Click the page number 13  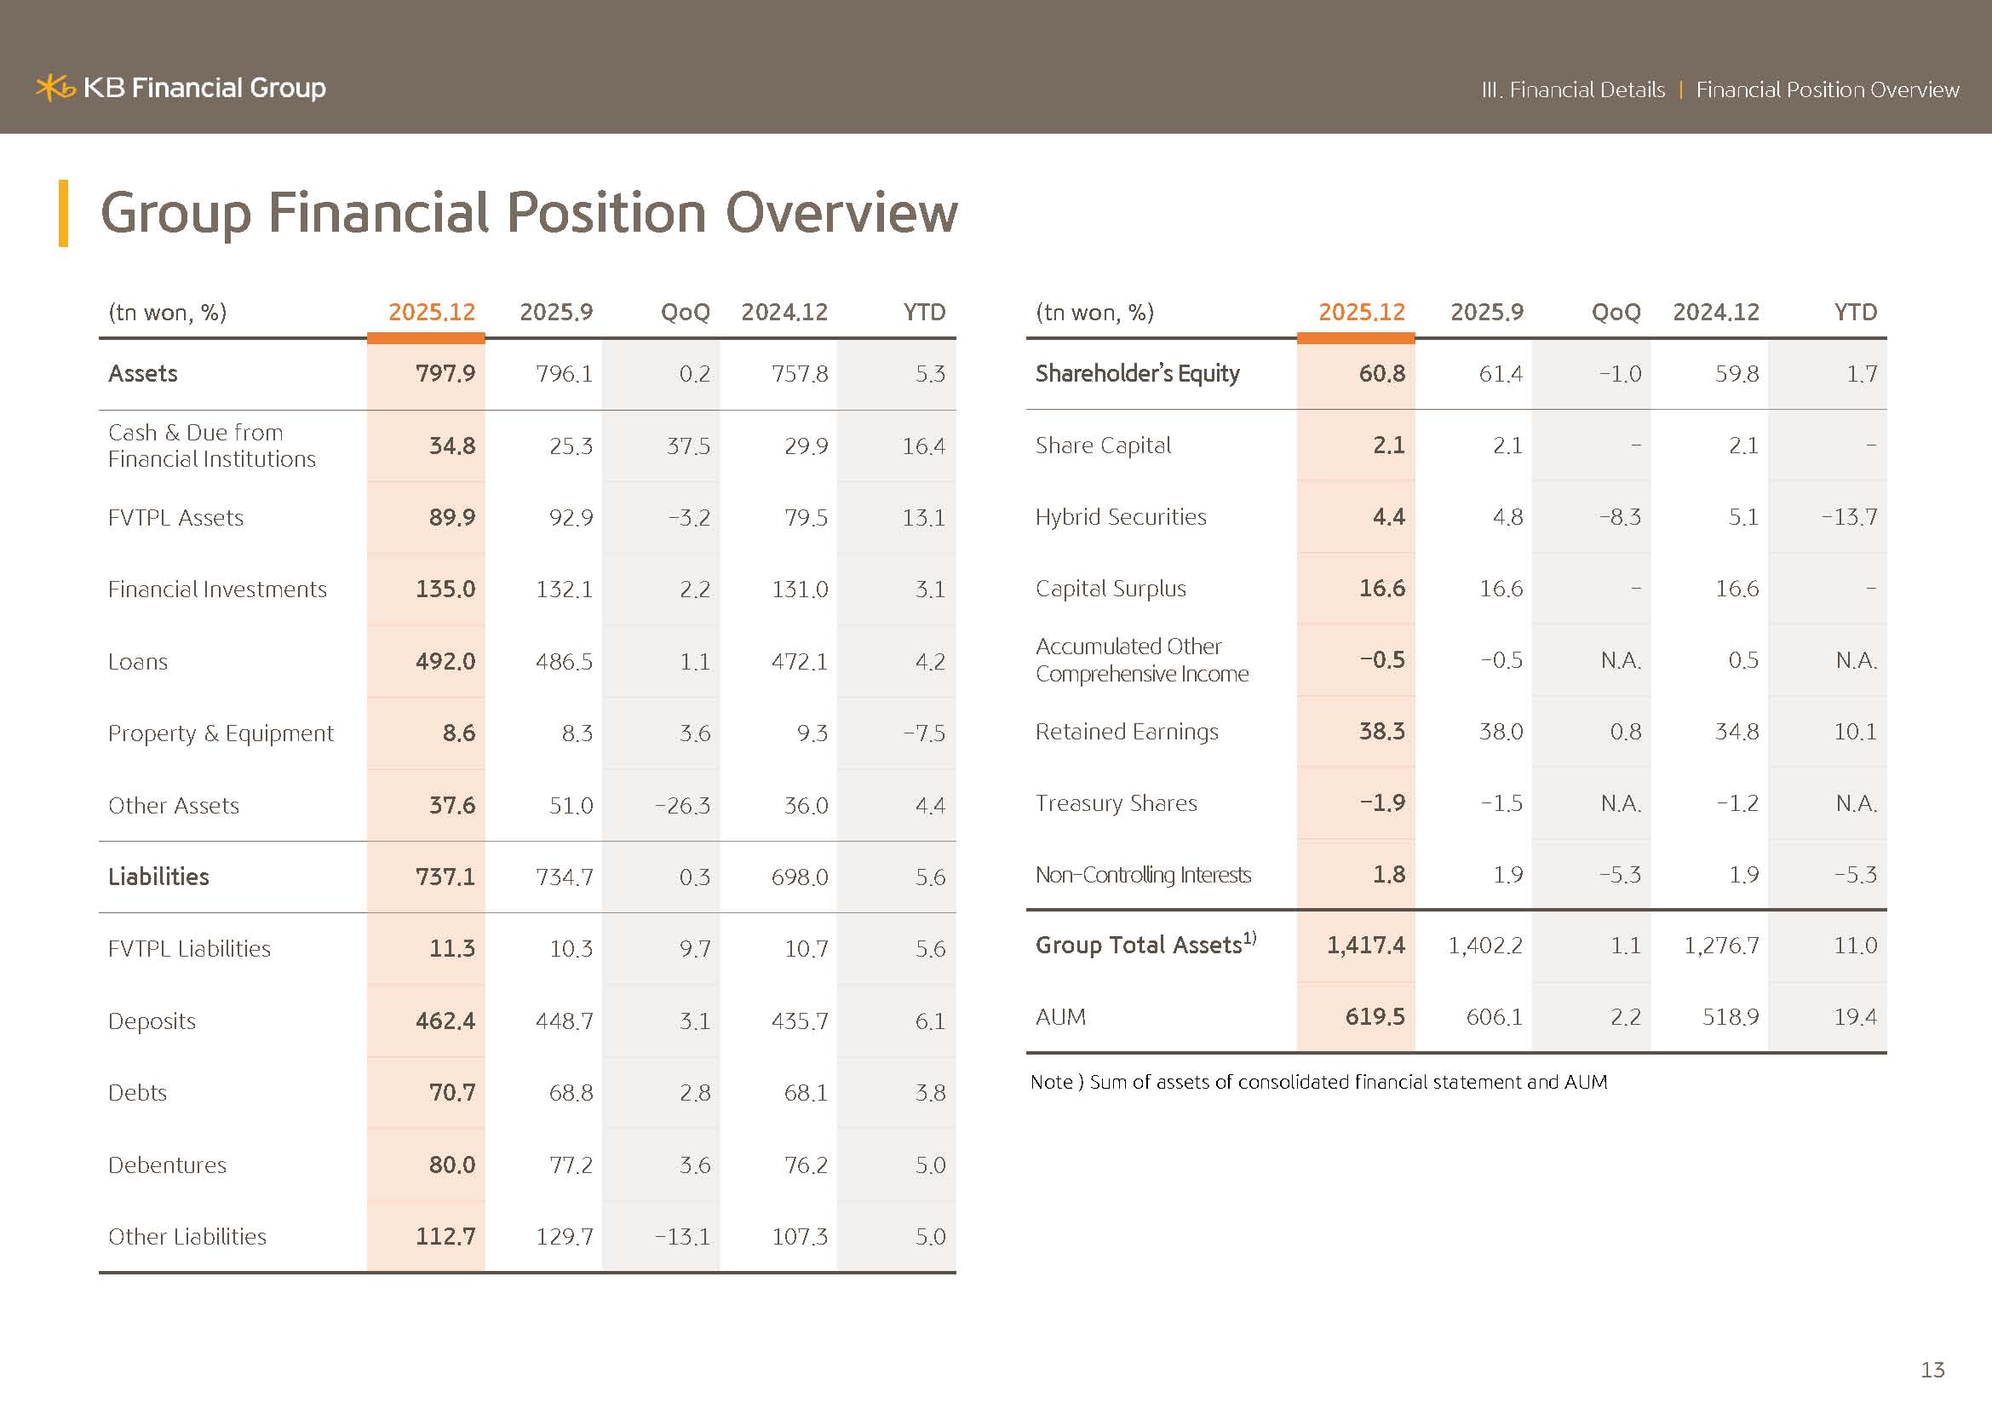[1932, 1370]
